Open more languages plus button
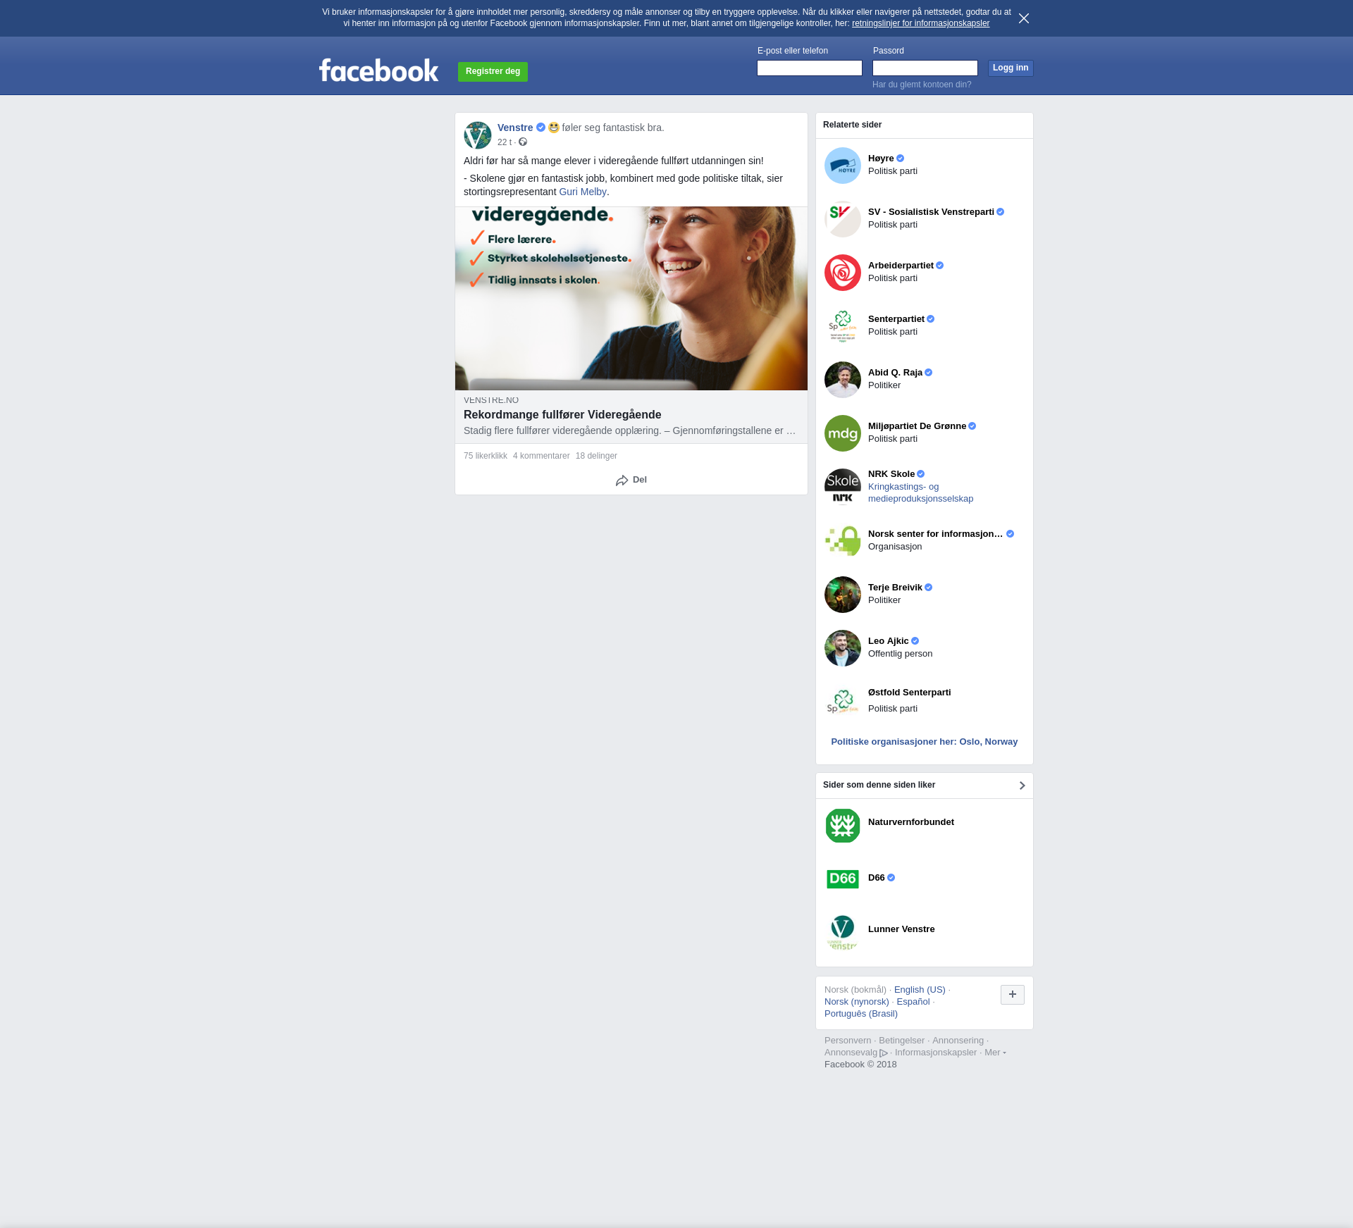 [1013, 995]
